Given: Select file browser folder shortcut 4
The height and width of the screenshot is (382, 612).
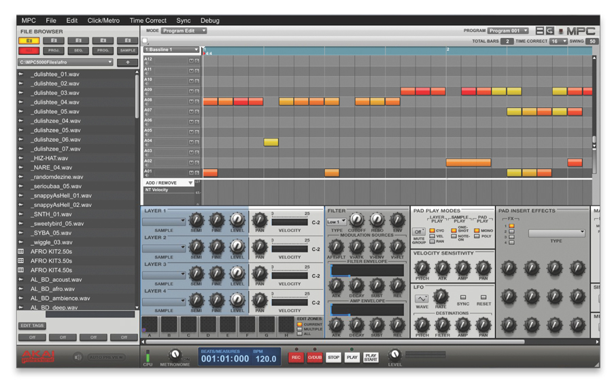Looking at the screenshot, I should tap(103, 41).
